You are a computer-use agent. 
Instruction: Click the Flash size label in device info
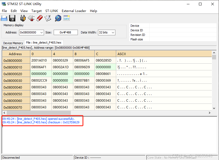point(137,39)
